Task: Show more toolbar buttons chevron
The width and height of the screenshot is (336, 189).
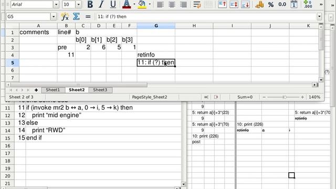Action: click(x=321, y=5)
